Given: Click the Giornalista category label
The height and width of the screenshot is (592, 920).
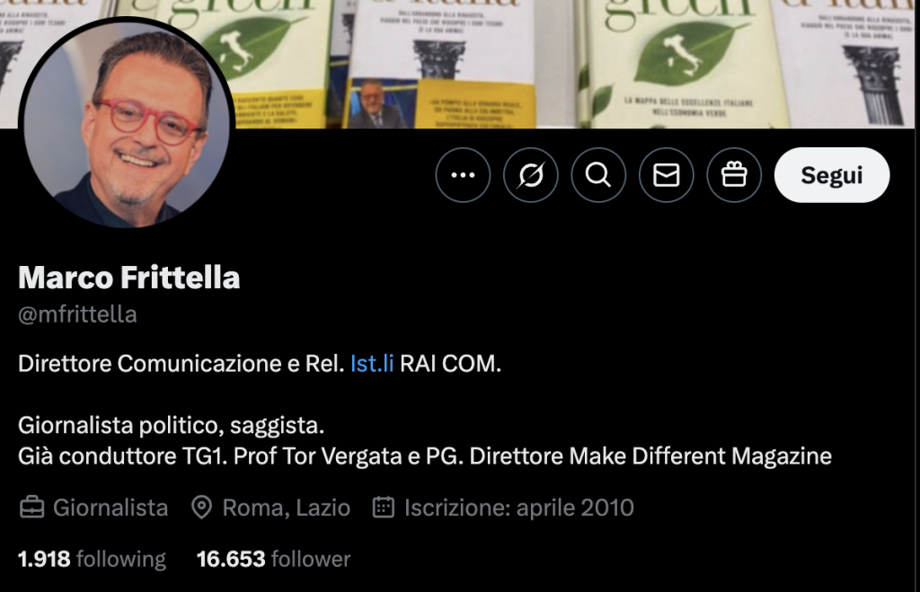Looking at the screenshot, I should pyautogui.click(x=111, y=508).
